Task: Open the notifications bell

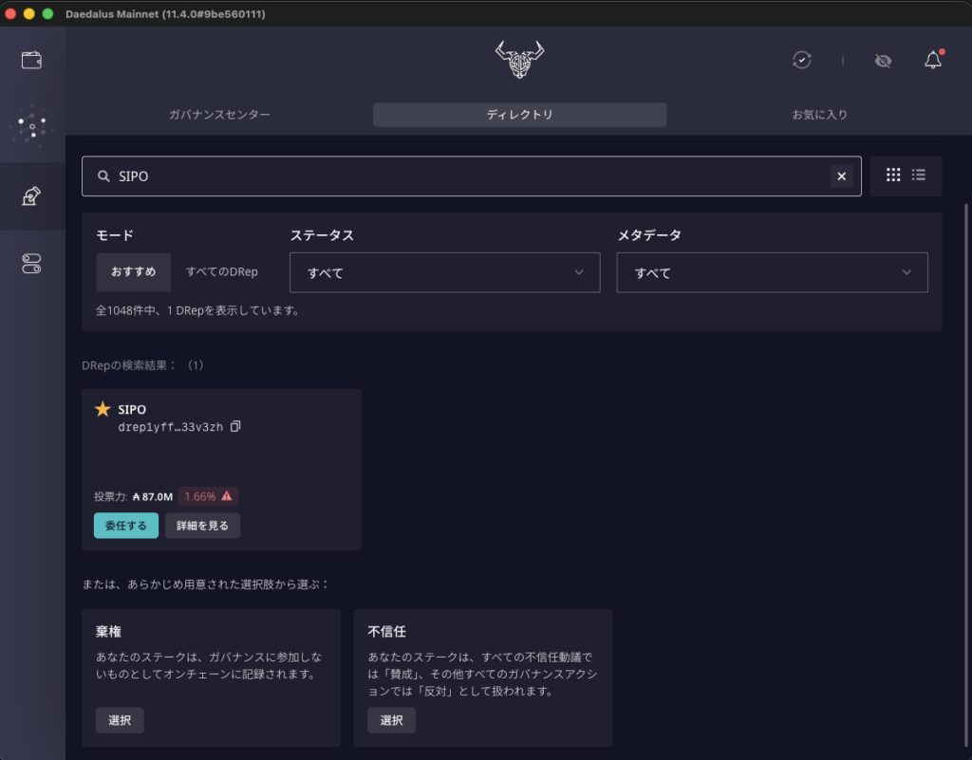Action: pos(933,60)
